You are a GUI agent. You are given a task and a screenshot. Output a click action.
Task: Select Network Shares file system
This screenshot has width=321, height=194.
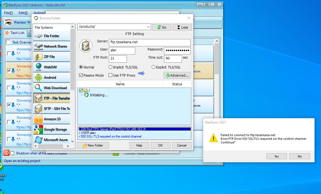(52, 46)
